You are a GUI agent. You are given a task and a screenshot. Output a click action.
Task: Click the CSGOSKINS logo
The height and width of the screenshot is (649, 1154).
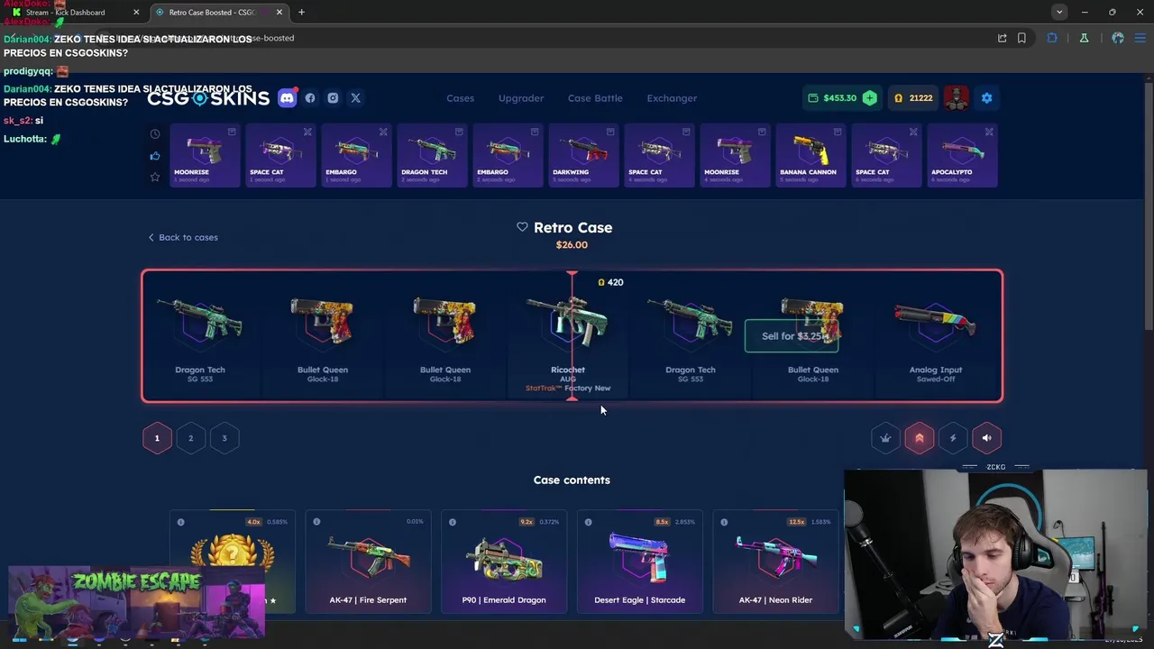(x=208, y=98)
